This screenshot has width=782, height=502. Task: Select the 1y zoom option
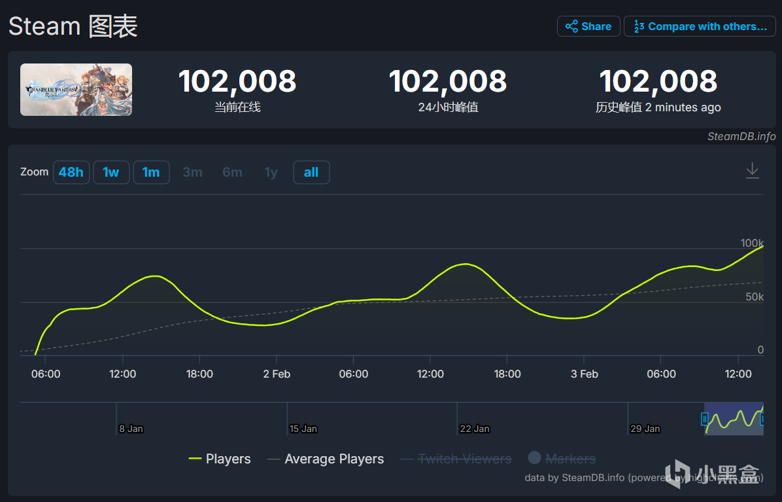coord(271,172)
